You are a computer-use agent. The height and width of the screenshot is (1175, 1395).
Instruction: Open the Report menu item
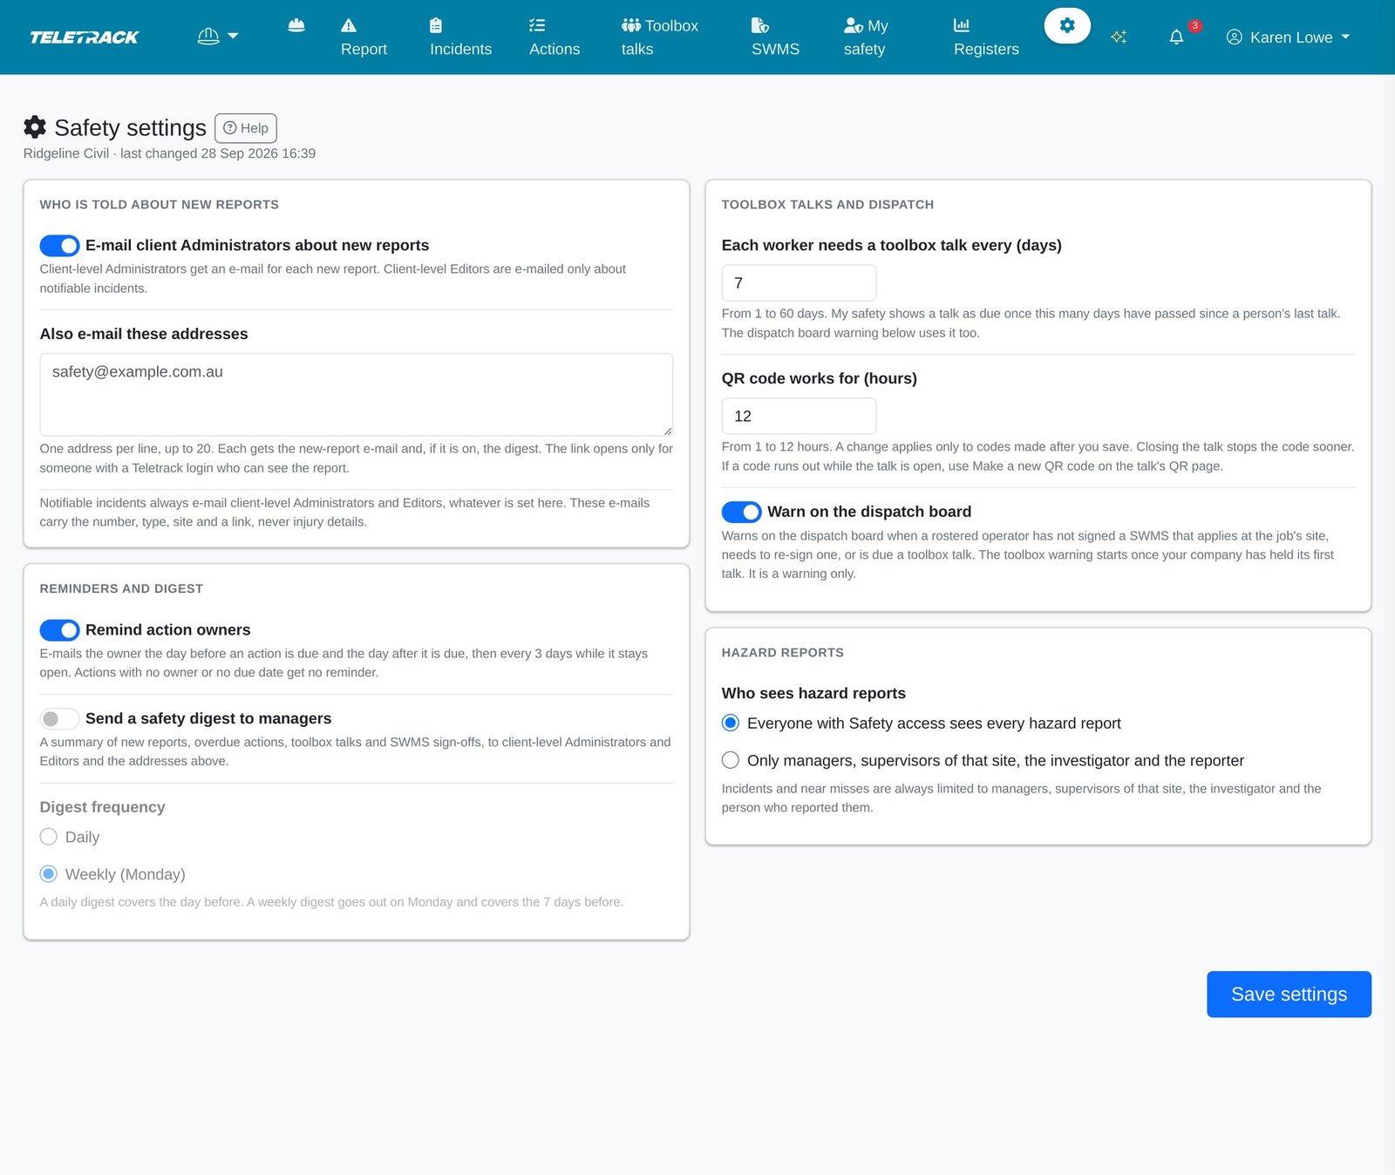(364, 37)
